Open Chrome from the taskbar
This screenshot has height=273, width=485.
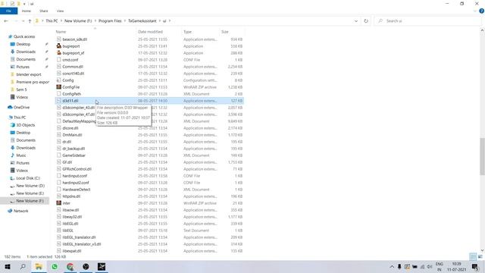(70, 266)
